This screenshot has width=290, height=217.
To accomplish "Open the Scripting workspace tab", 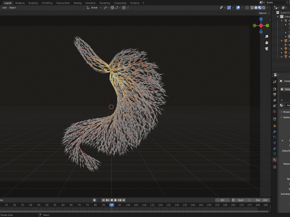I will (x=135, y=3).
